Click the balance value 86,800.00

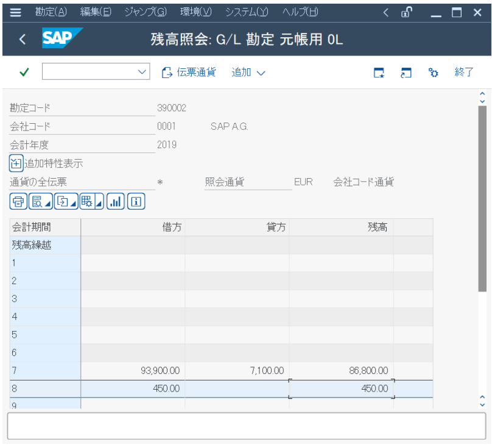[x=368, y=371]
